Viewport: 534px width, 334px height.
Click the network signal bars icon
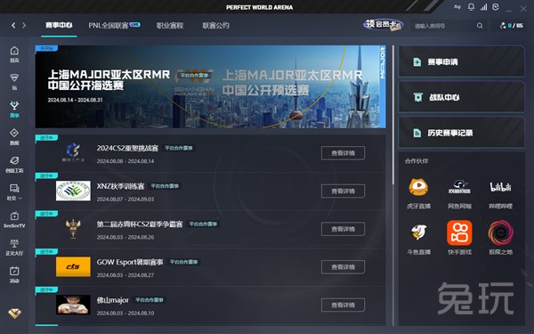tap(483, 7)
